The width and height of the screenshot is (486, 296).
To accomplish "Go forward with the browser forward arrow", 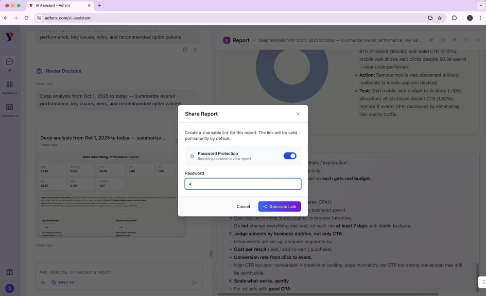I will (x=16, y=18).
